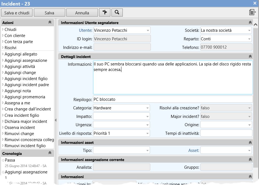Image resolution: width=259 pixels, height=185 pixels.
Task: Select the Con cliente action
Action: pos(15,36)
